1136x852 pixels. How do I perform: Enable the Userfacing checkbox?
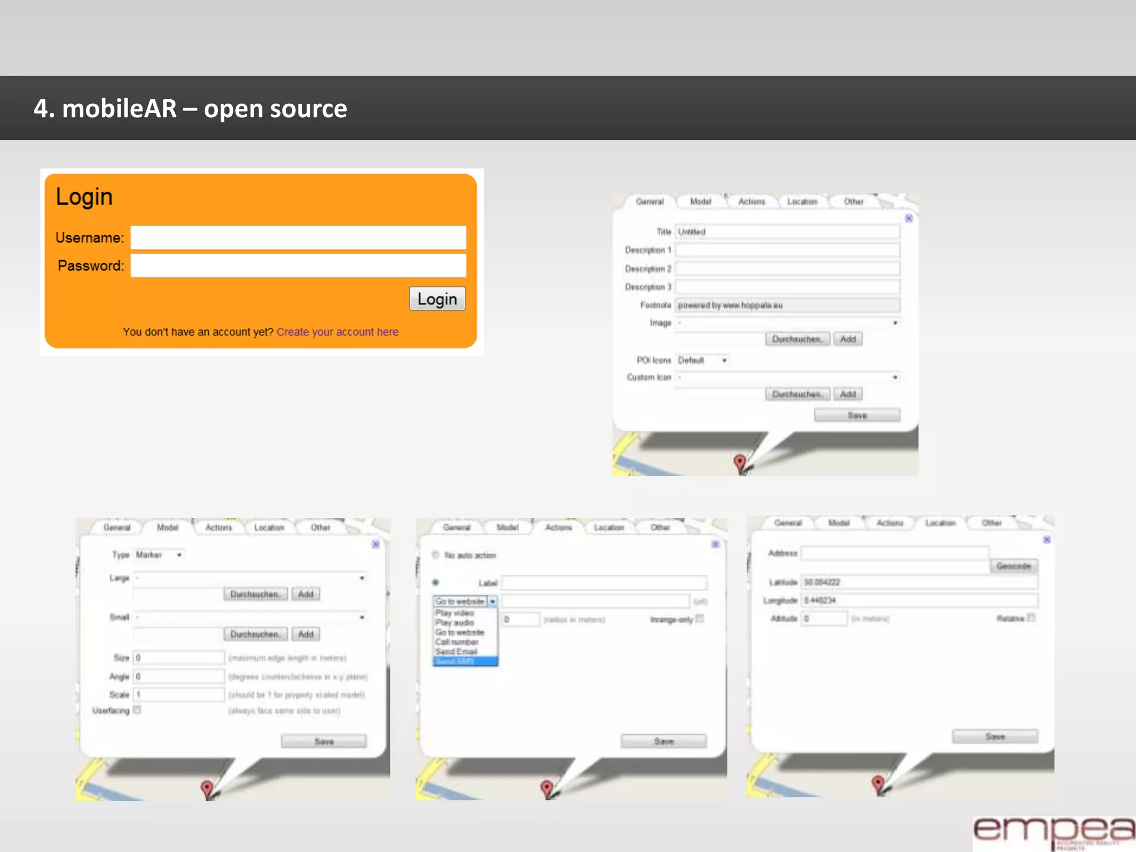(x=137, y=709)
